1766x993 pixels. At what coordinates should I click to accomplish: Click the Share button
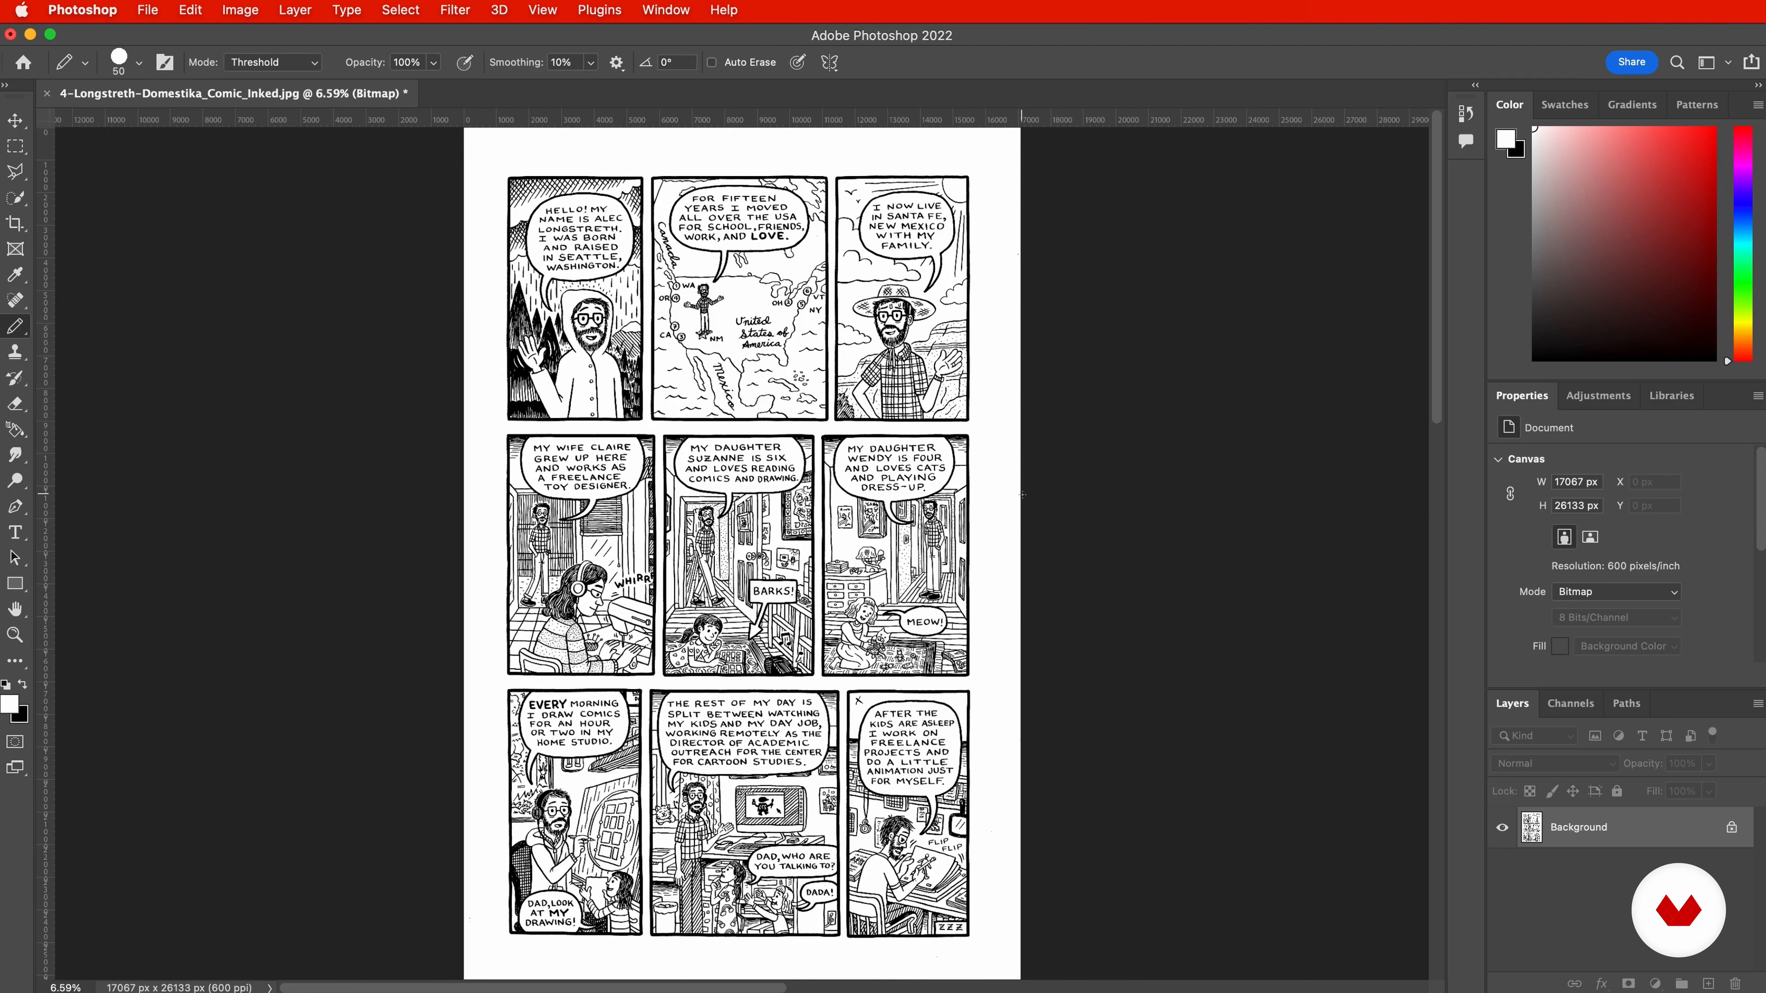point(1631,63)
